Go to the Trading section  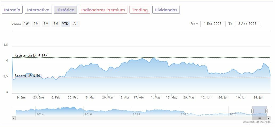tap(140, 10)
